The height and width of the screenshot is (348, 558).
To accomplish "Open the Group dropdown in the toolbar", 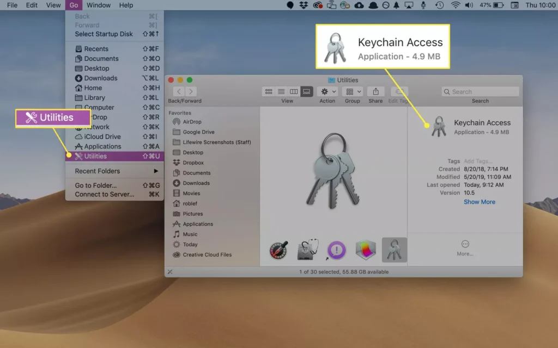I will [352, 91].
